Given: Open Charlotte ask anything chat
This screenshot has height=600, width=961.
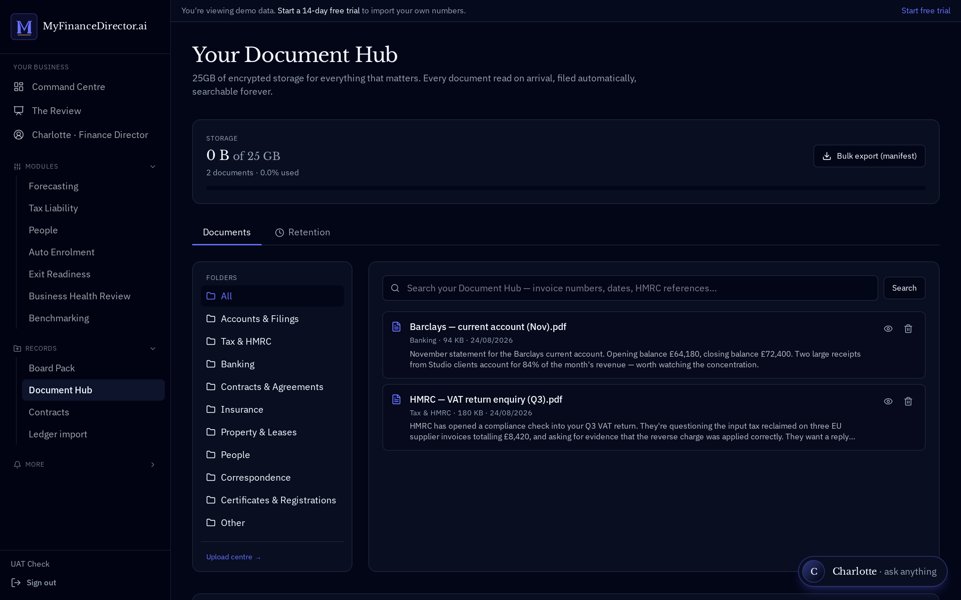Looking at the screenshot, I should [x=873, y=571].
